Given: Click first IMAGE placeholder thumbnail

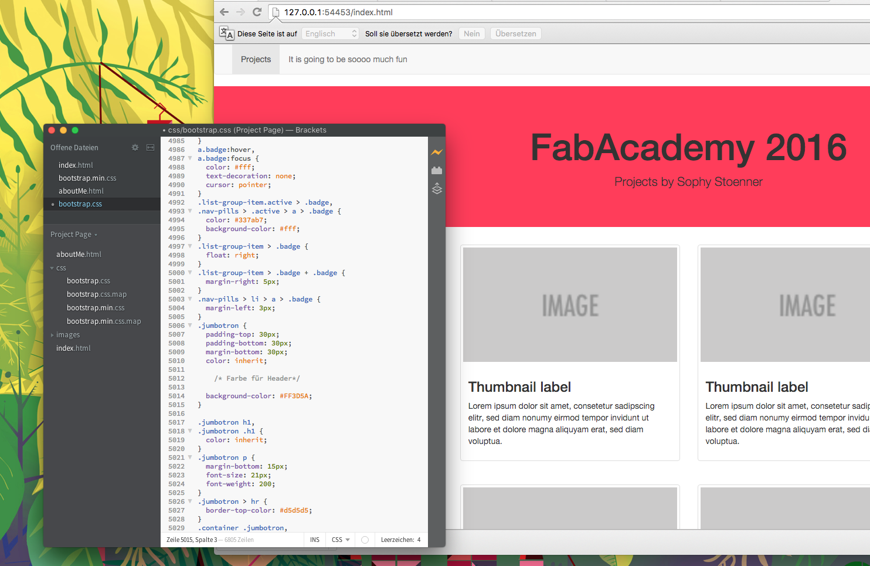Looking at the screenshot, I should click(x=570, y=304).
